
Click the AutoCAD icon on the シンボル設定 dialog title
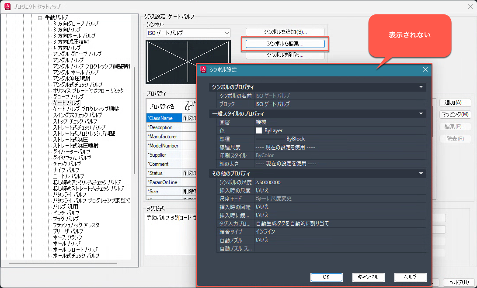[202, 69]
